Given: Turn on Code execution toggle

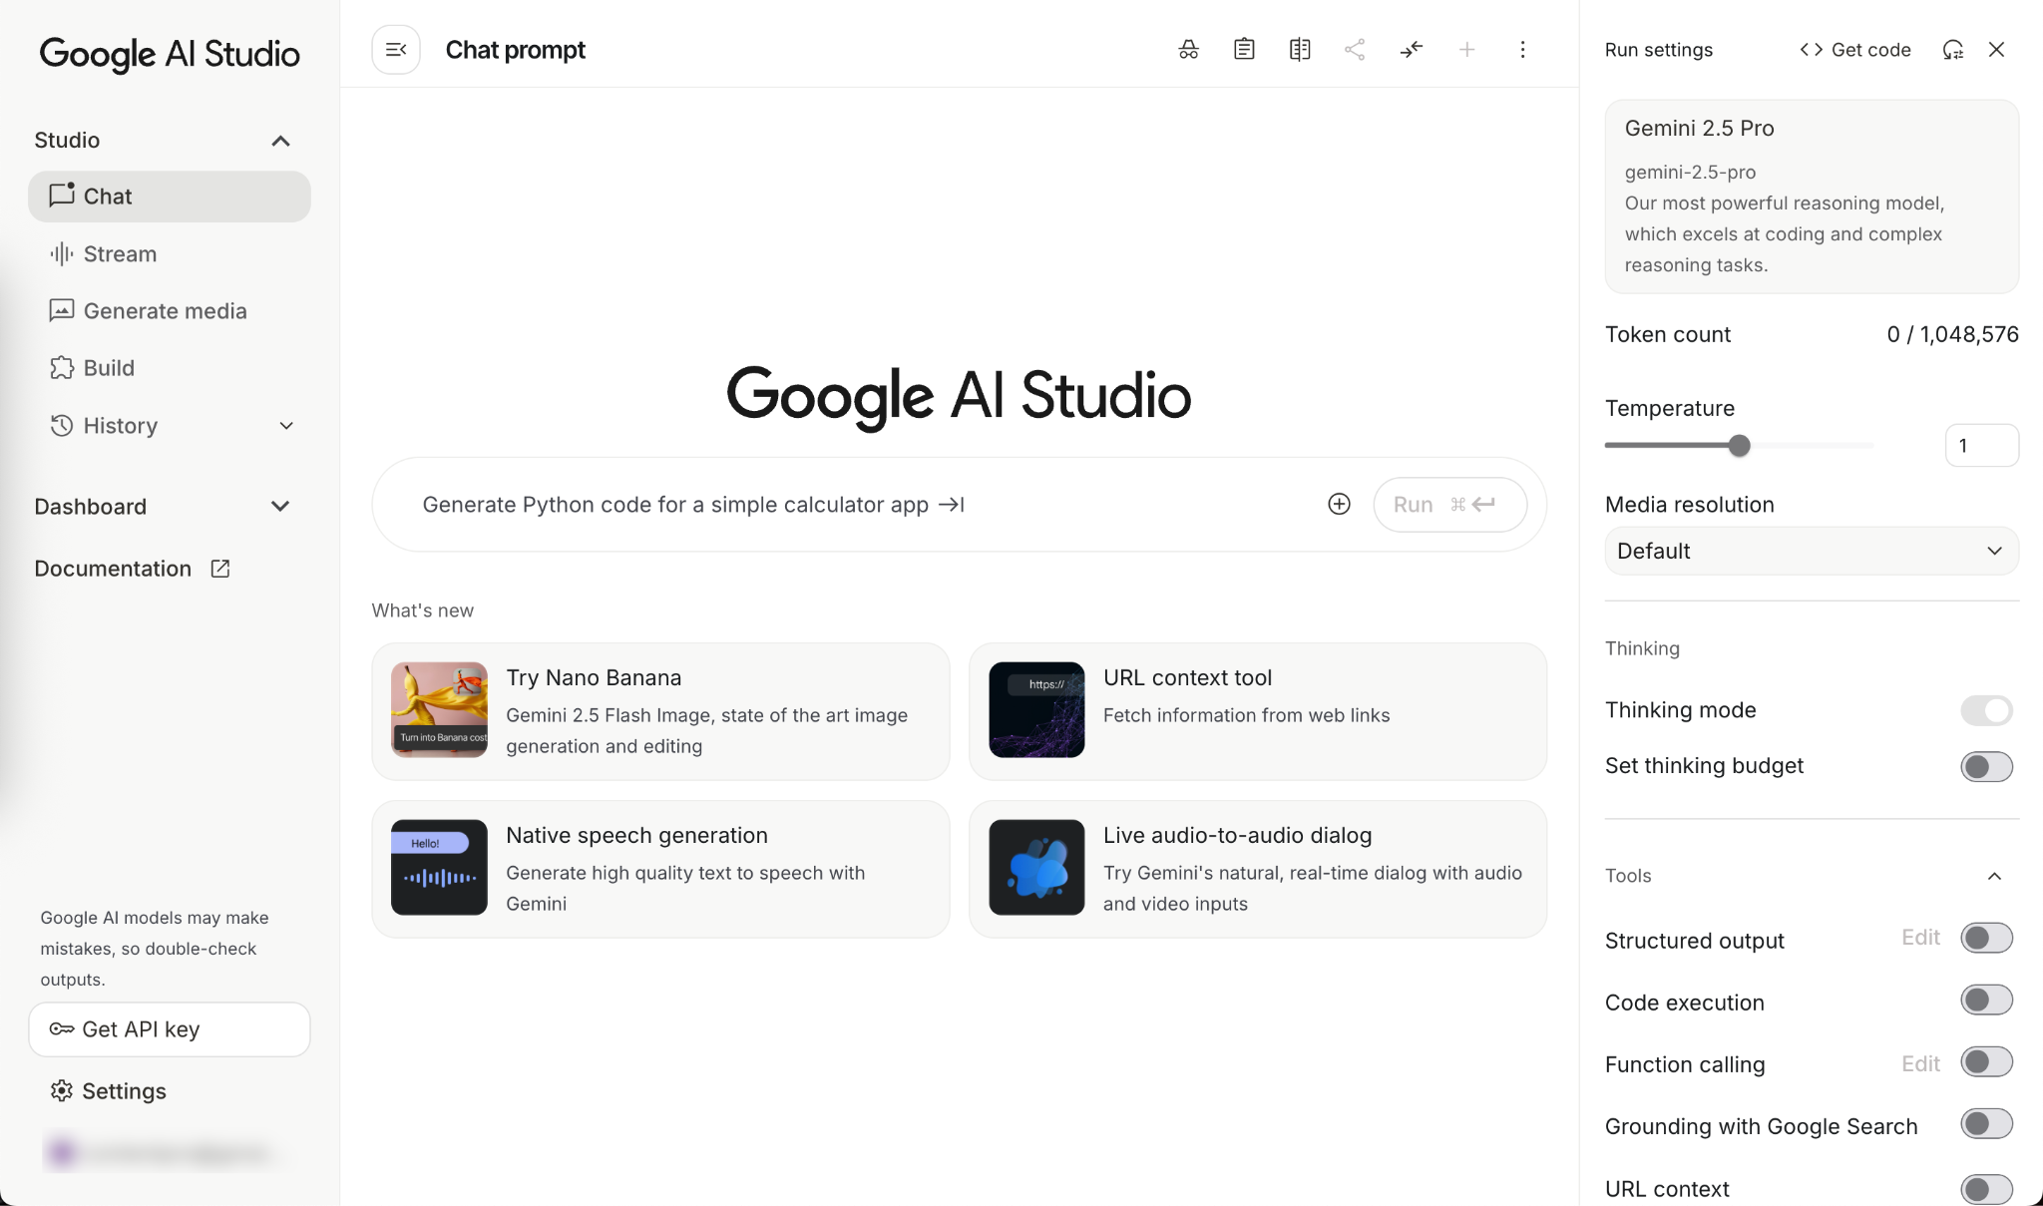Looking at the screenshot, I should [1986, 1000].
